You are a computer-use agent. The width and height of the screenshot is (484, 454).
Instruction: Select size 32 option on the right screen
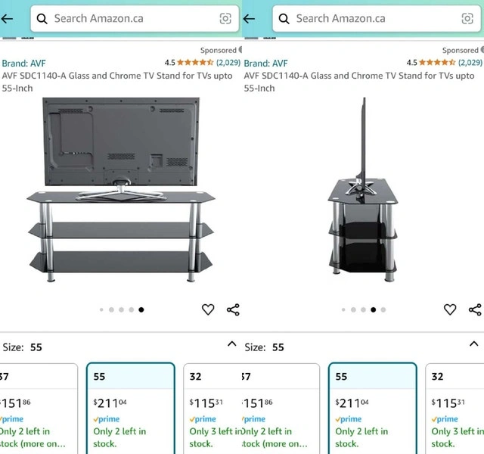coord(454,409)
